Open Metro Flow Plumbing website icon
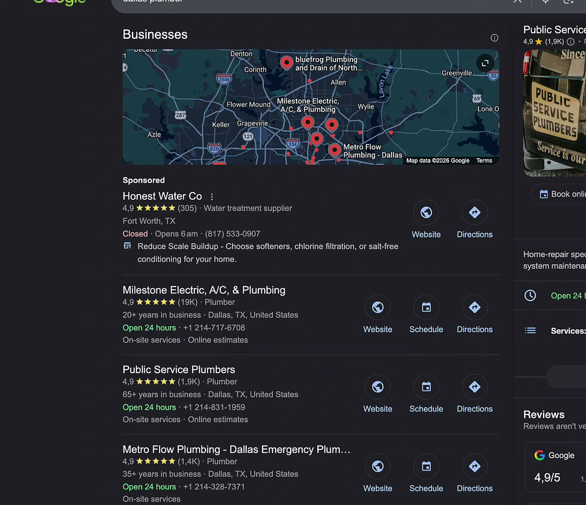 tap(377, 466)
